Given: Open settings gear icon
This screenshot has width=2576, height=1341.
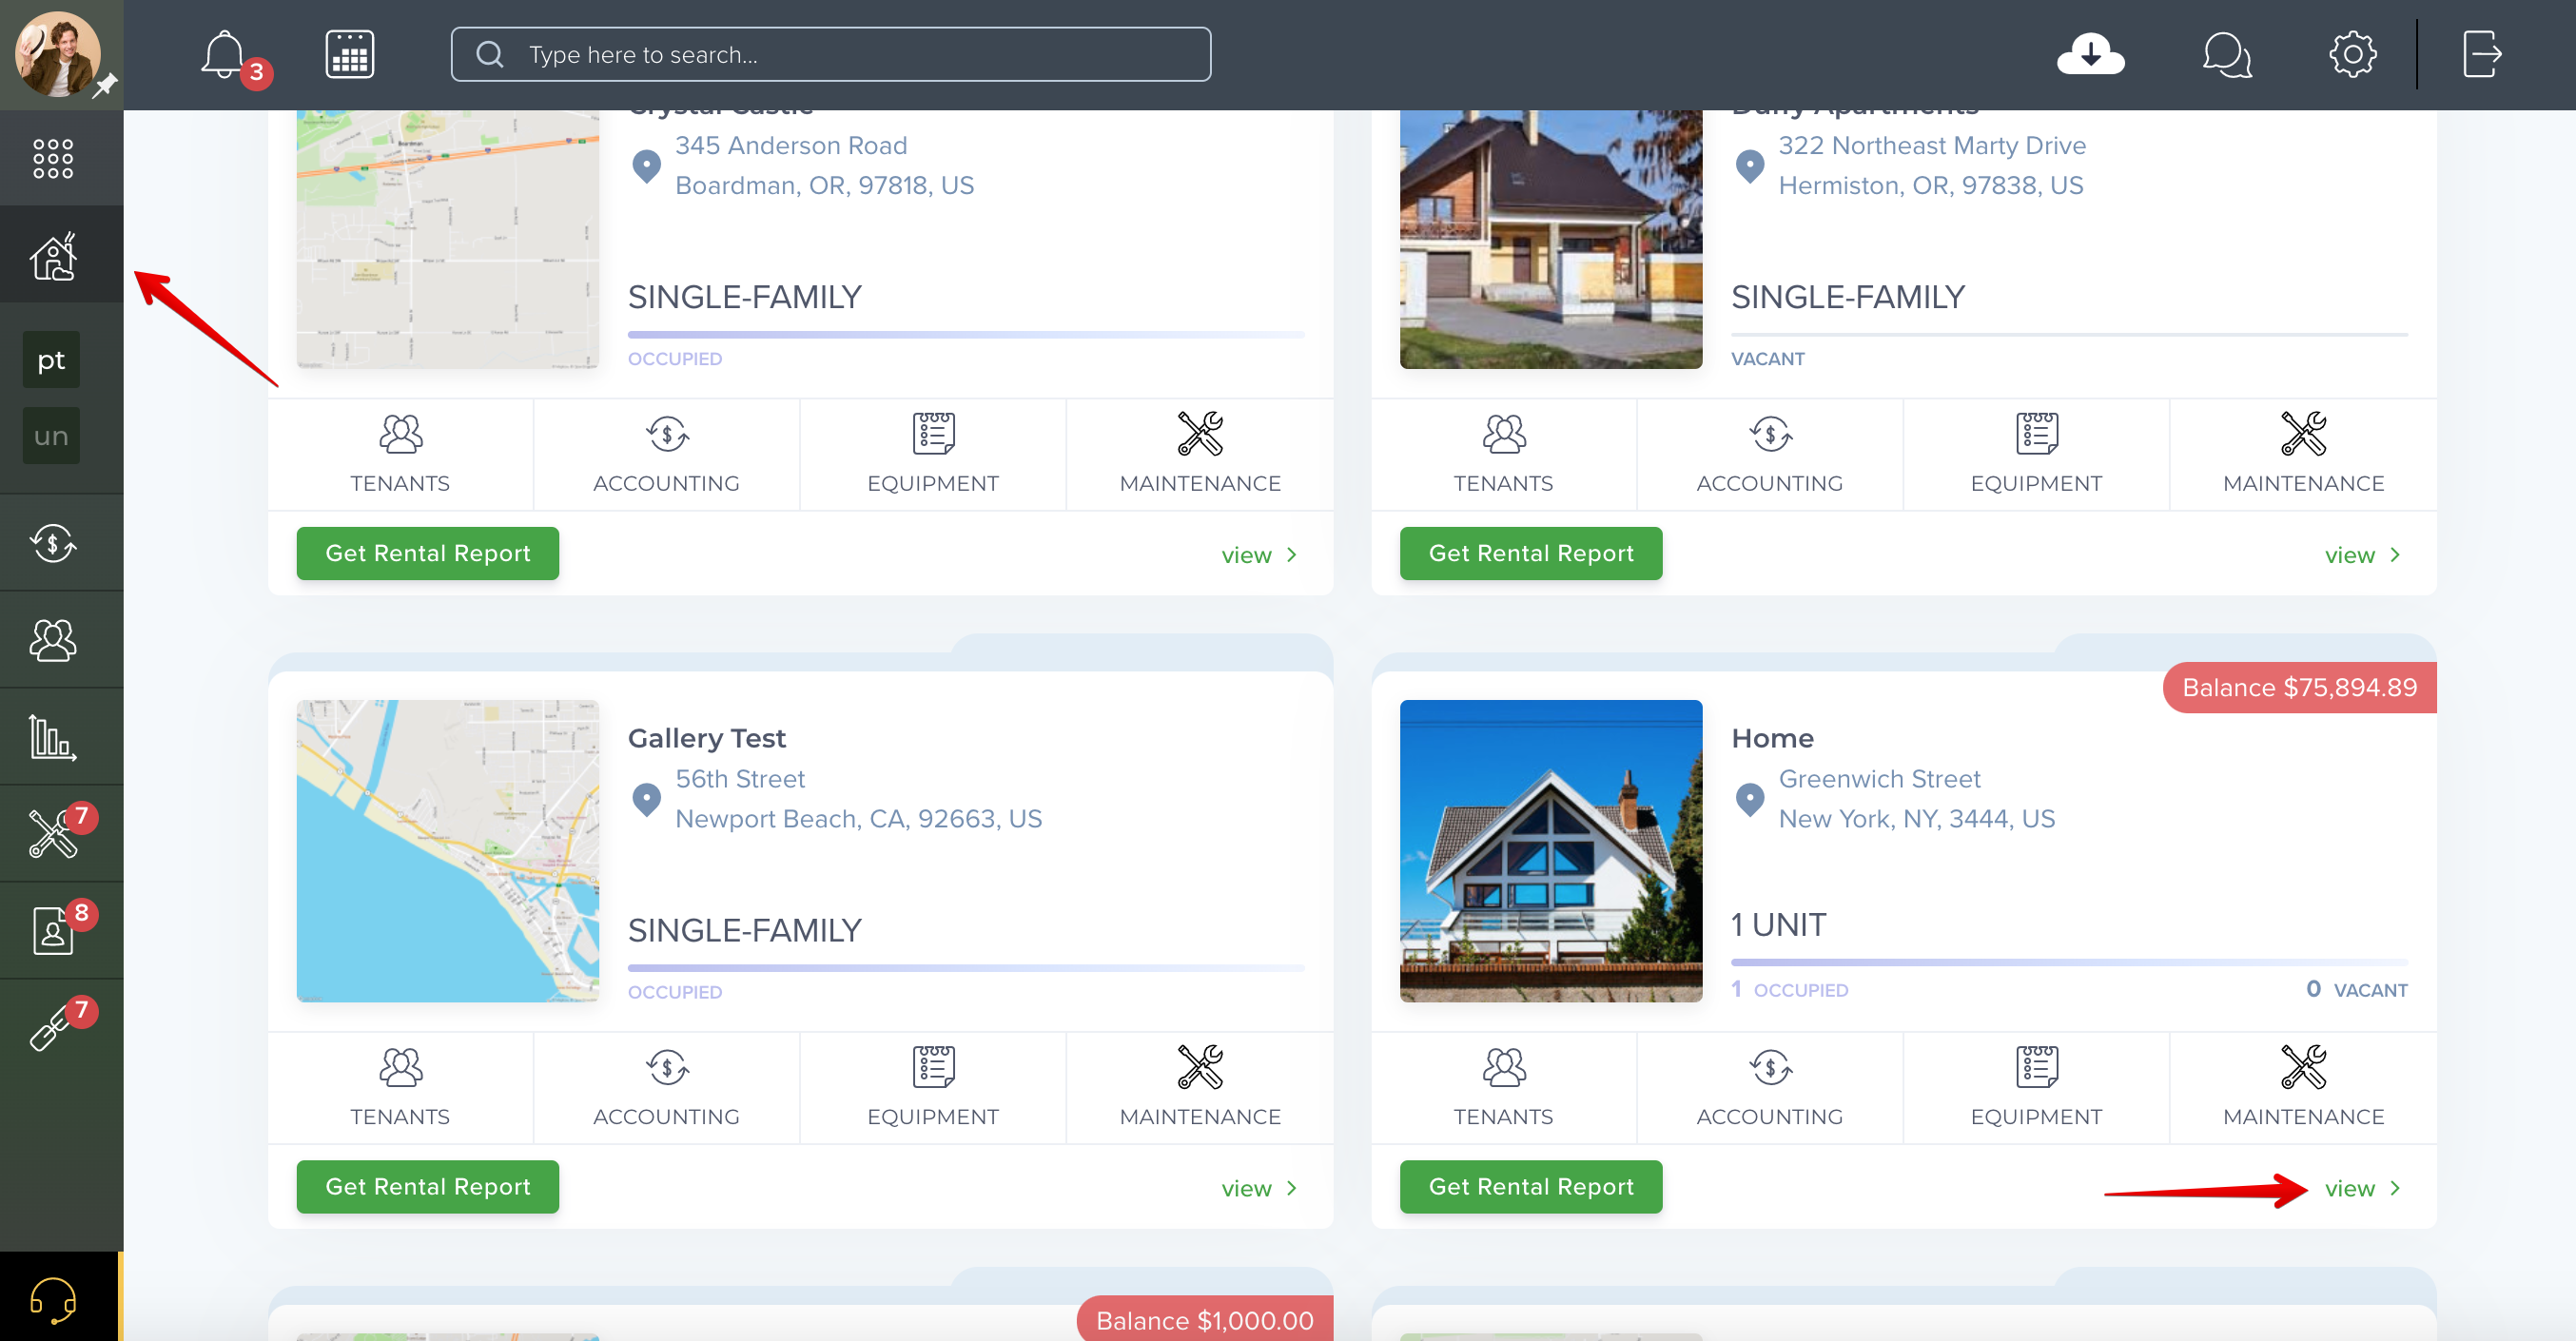Looking at the screenshot, I should pos(2352,54).
